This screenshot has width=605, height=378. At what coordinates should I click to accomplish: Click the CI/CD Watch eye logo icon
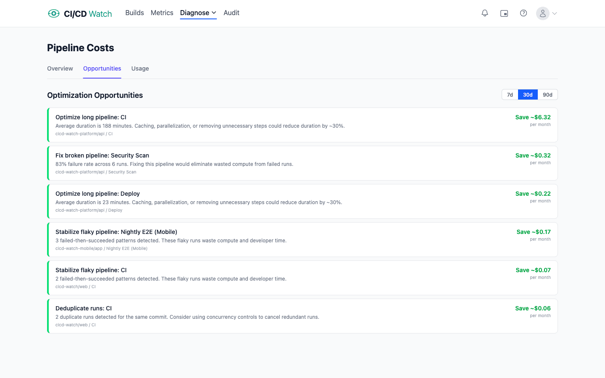[x=54, y=13]
